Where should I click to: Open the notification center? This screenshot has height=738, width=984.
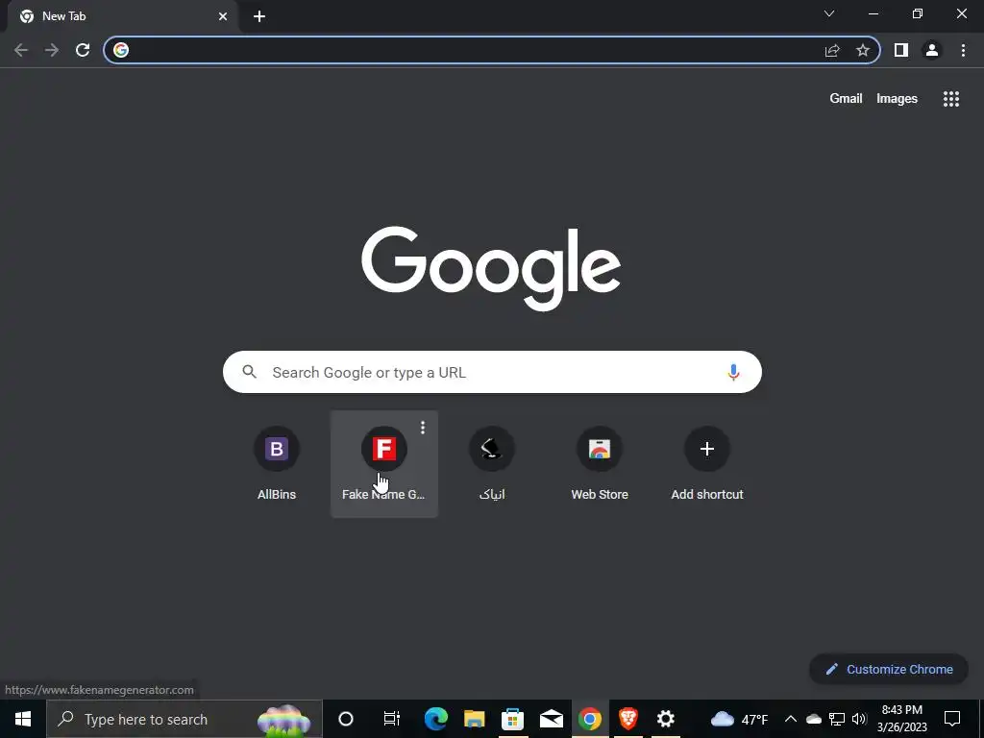[x=952, y=719]
